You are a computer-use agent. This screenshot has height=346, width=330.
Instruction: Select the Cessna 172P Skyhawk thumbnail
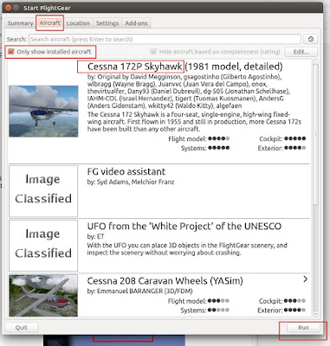click(x=43, y=111)
